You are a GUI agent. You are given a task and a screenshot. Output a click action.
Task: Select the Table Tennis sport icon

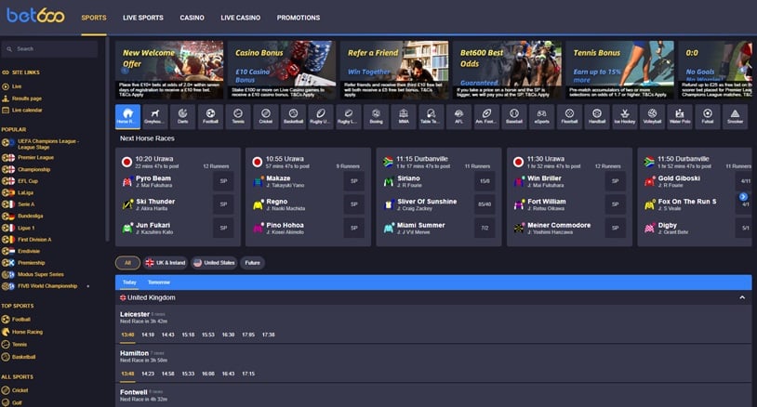[x=432, y=116]
